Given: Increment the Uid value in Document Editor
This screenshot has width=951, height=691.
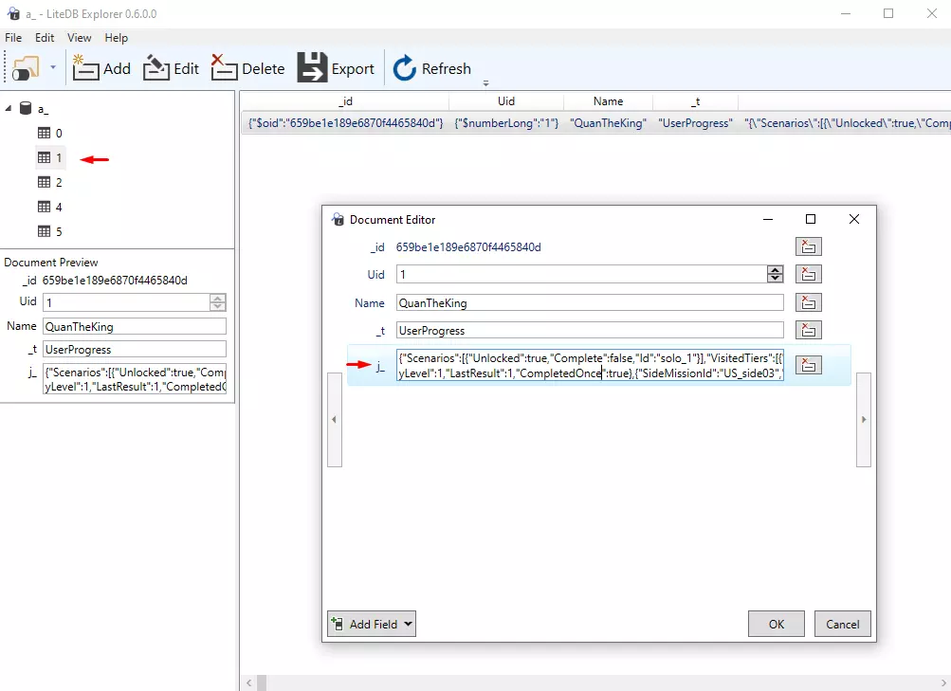Looking at the screenshot, I should [x=776, y=270].
